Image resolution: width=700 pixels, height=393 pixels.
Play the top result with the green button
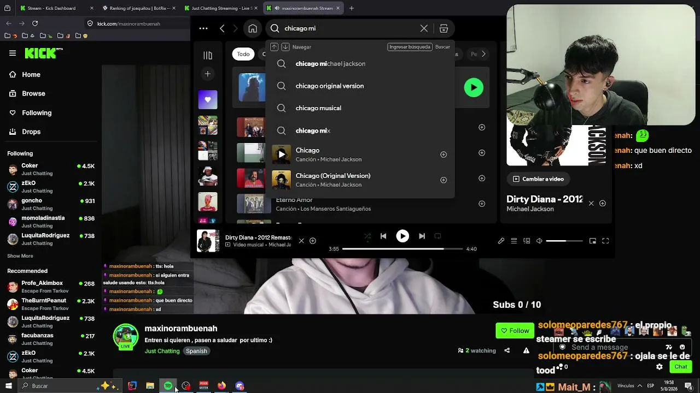coord(474,87)
